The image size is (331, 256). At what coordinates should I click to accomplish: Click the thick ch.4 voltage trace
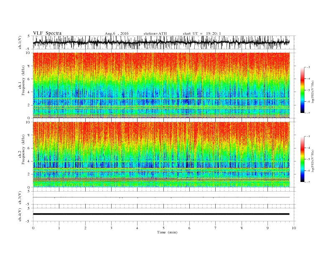tap(161, 214)
